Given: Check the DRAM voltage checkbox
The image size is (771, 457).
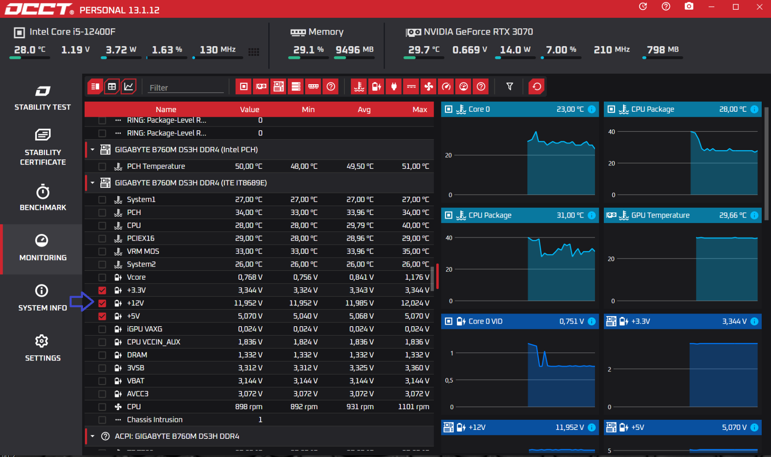Looking at the screenshot, I should click(x=102, y=355).
